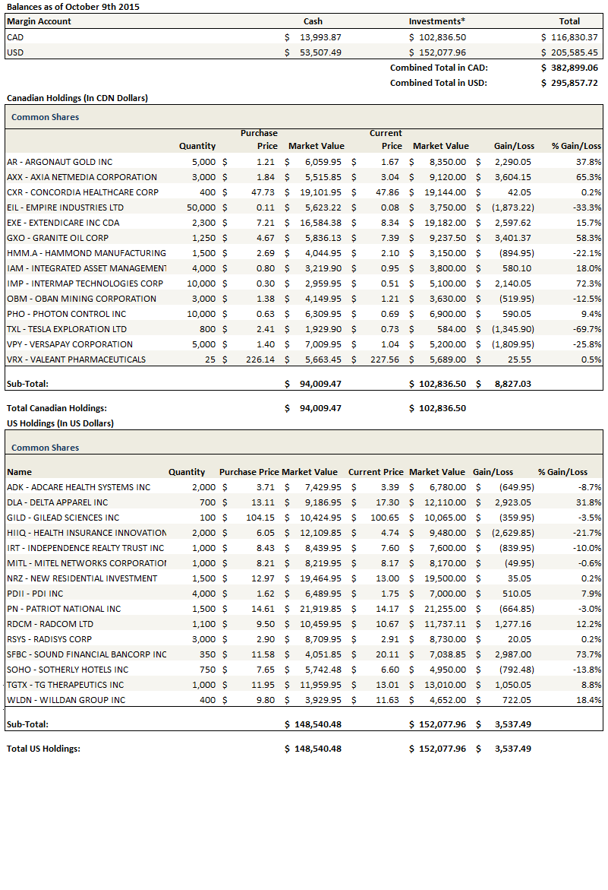Click the WLDN - WILLDAN GROUP INC cell
This screenshot has height=890, width=608.
point(66,700)
